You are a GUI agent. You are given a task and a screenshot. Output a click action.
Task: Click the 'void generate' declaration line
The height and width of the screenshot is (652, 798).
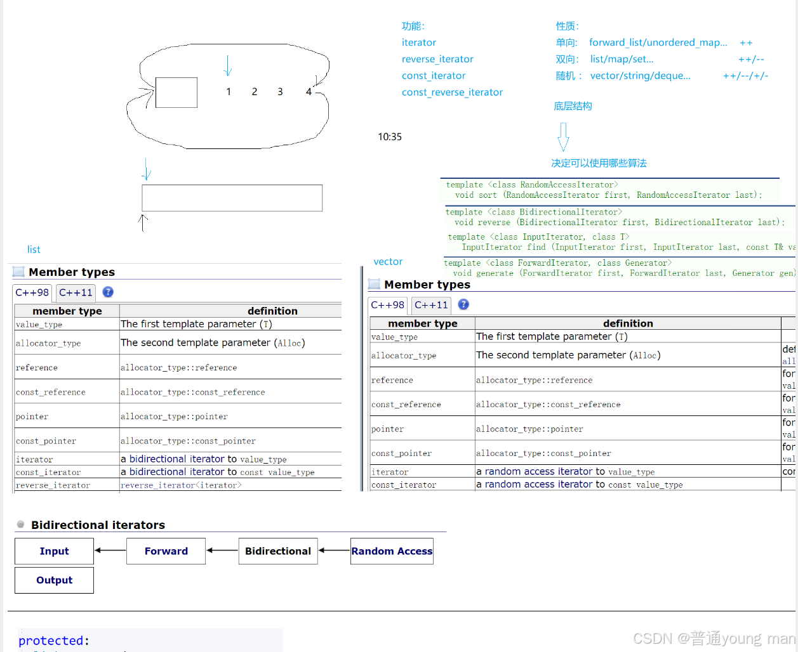[x=624, y=273]
